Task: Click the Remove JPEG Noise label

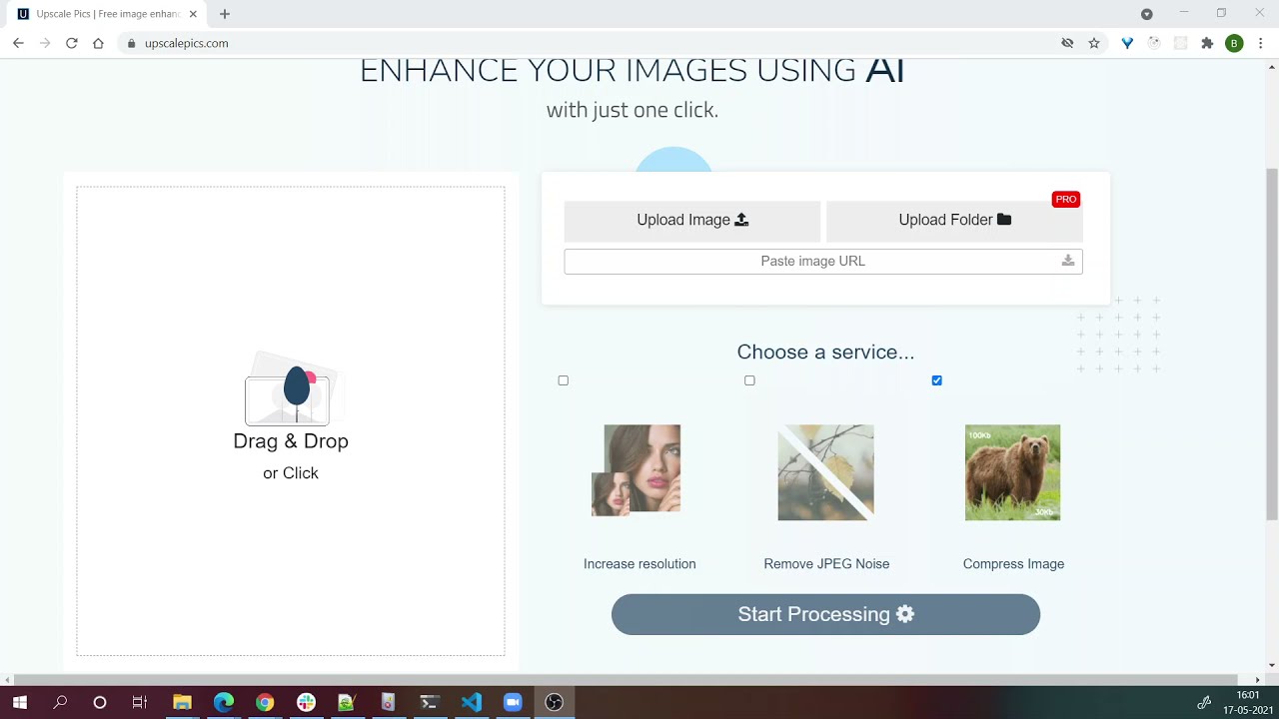Action: (826, 564)
